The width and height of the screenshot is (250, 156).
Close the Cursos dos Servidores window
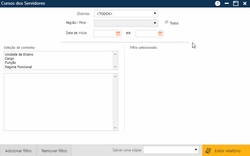(245, 3)
